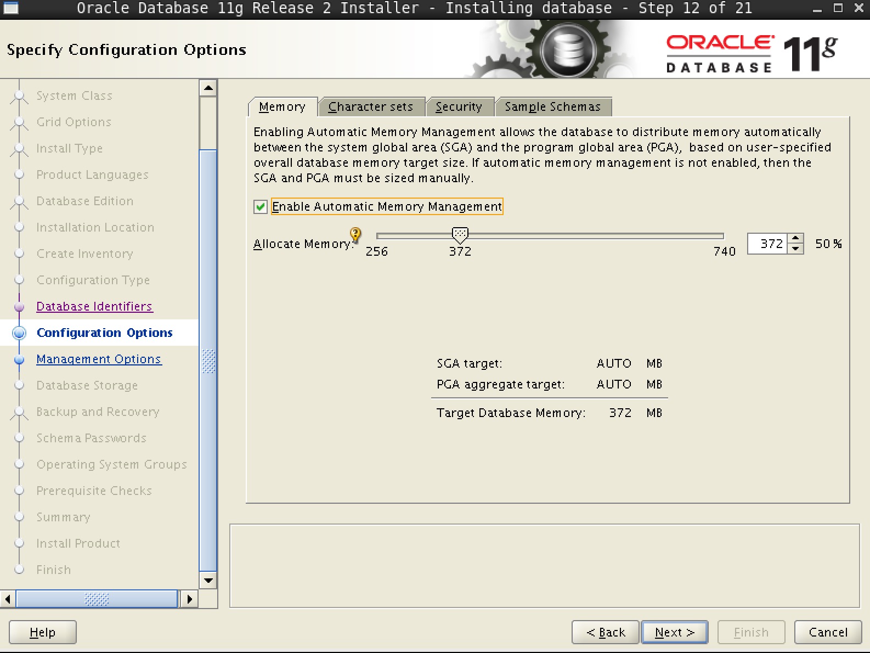Click the memory size input field
This screenshot has width=870, height=653.
click(x=768, y=244)
